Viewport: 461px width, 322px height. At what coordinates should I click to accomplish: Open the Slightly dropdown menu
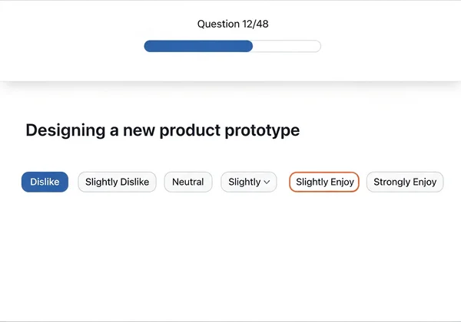248,182
